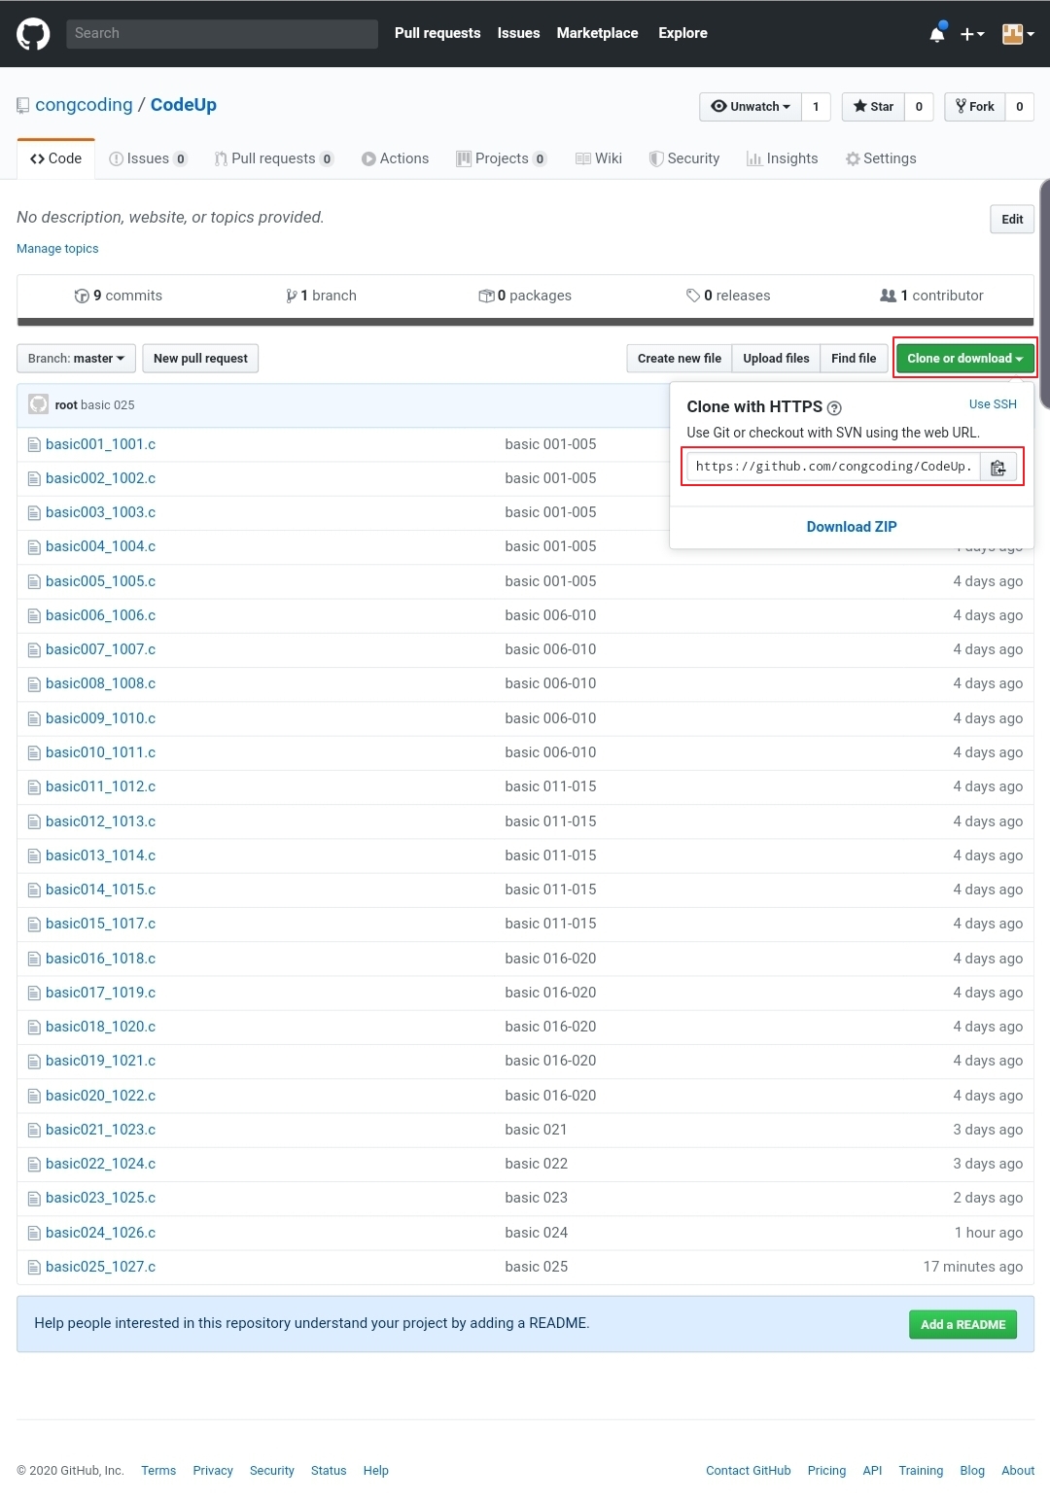Toggle the Clone or download dropdown
The width and height of the screenshot is (1050, 1501).
[965, 359]
